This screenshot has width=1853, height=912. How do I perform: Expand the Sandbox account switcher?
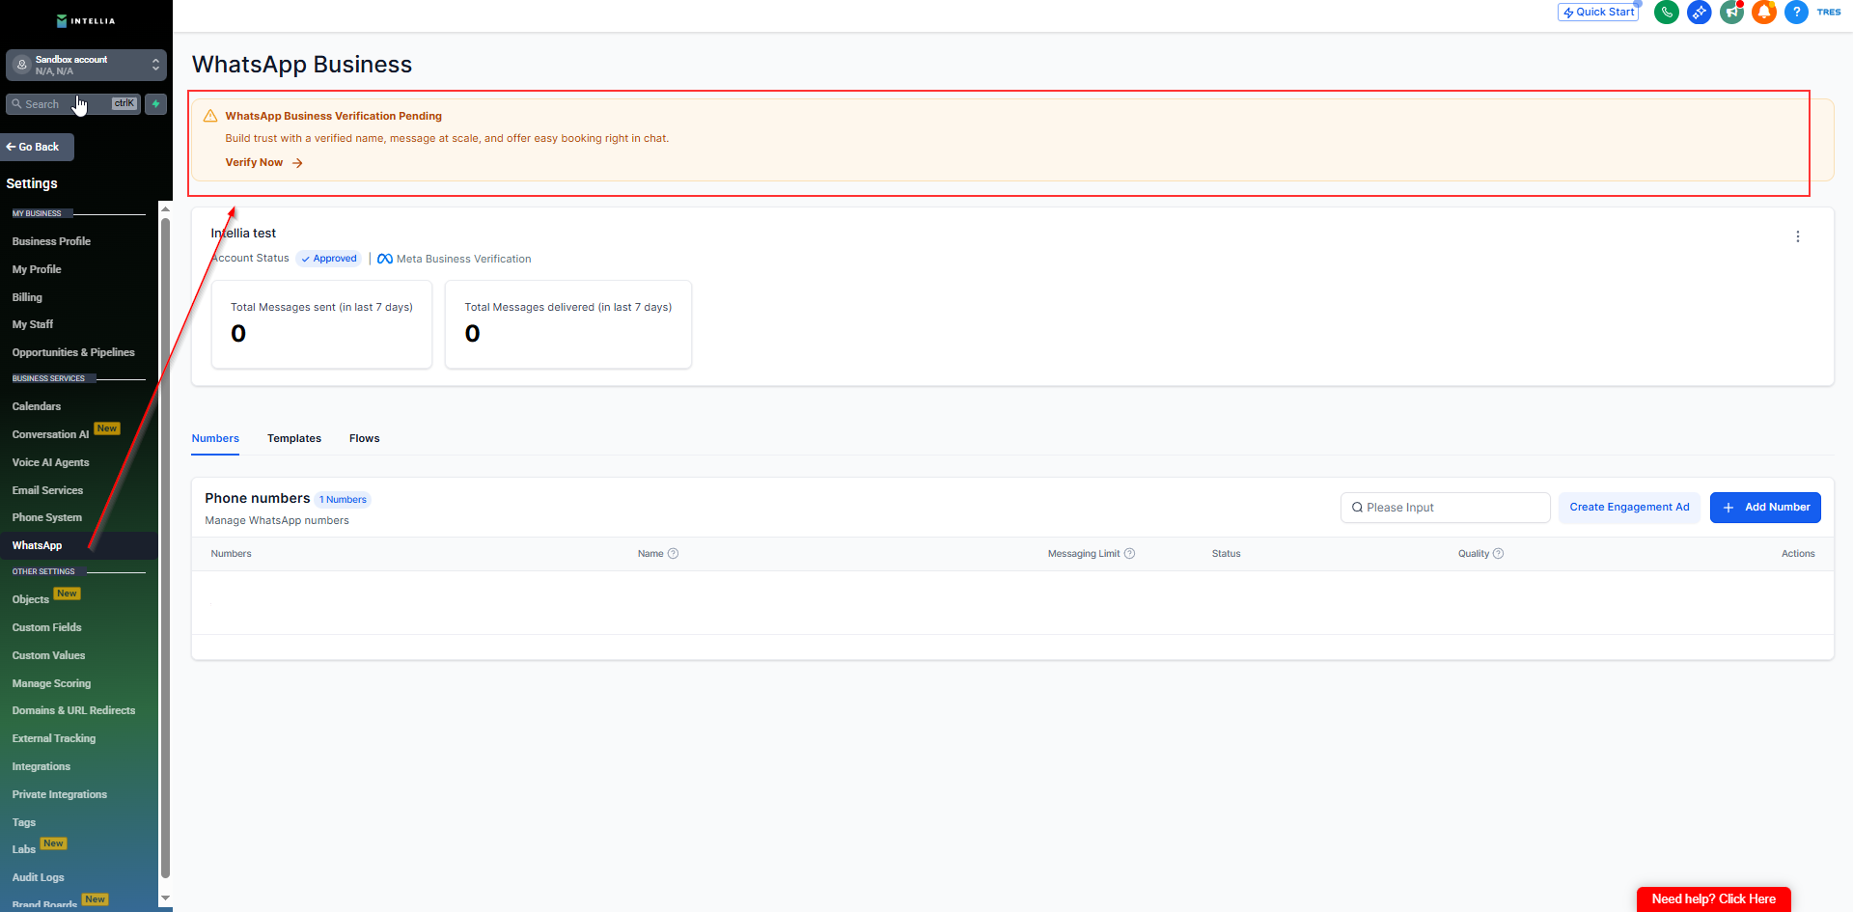pos(155,65)
